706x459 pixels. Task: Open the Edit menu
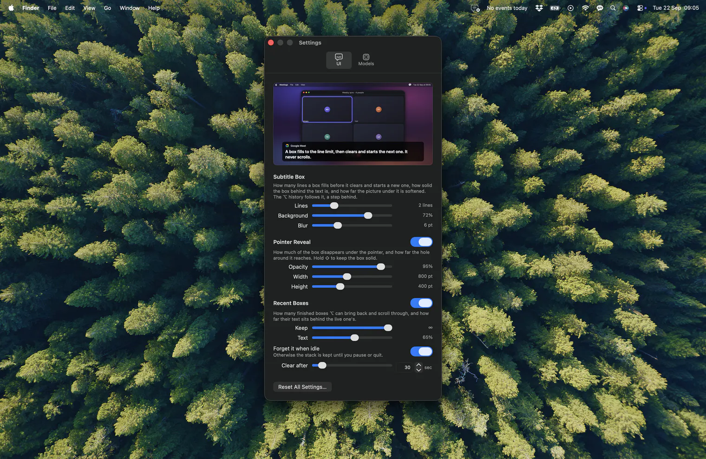pos(70,8)
